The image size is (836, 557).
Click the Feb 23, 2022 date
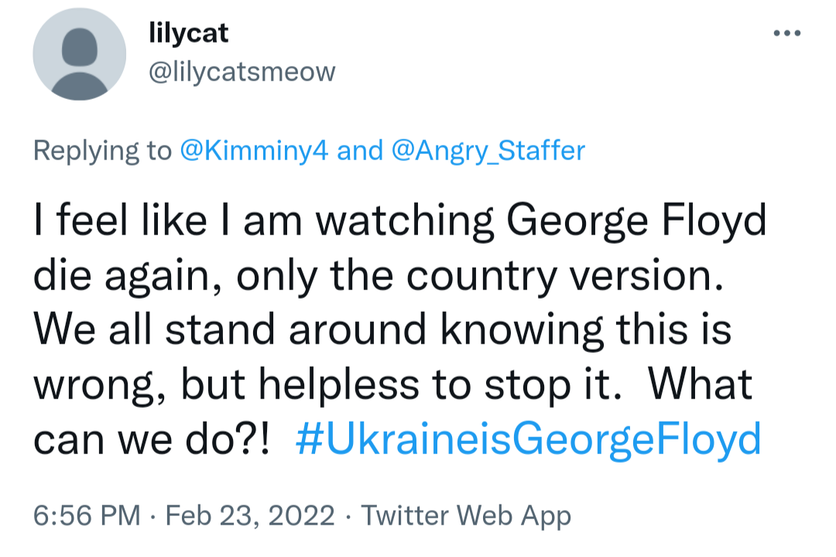pyautogui.click(x=252, y=515)
